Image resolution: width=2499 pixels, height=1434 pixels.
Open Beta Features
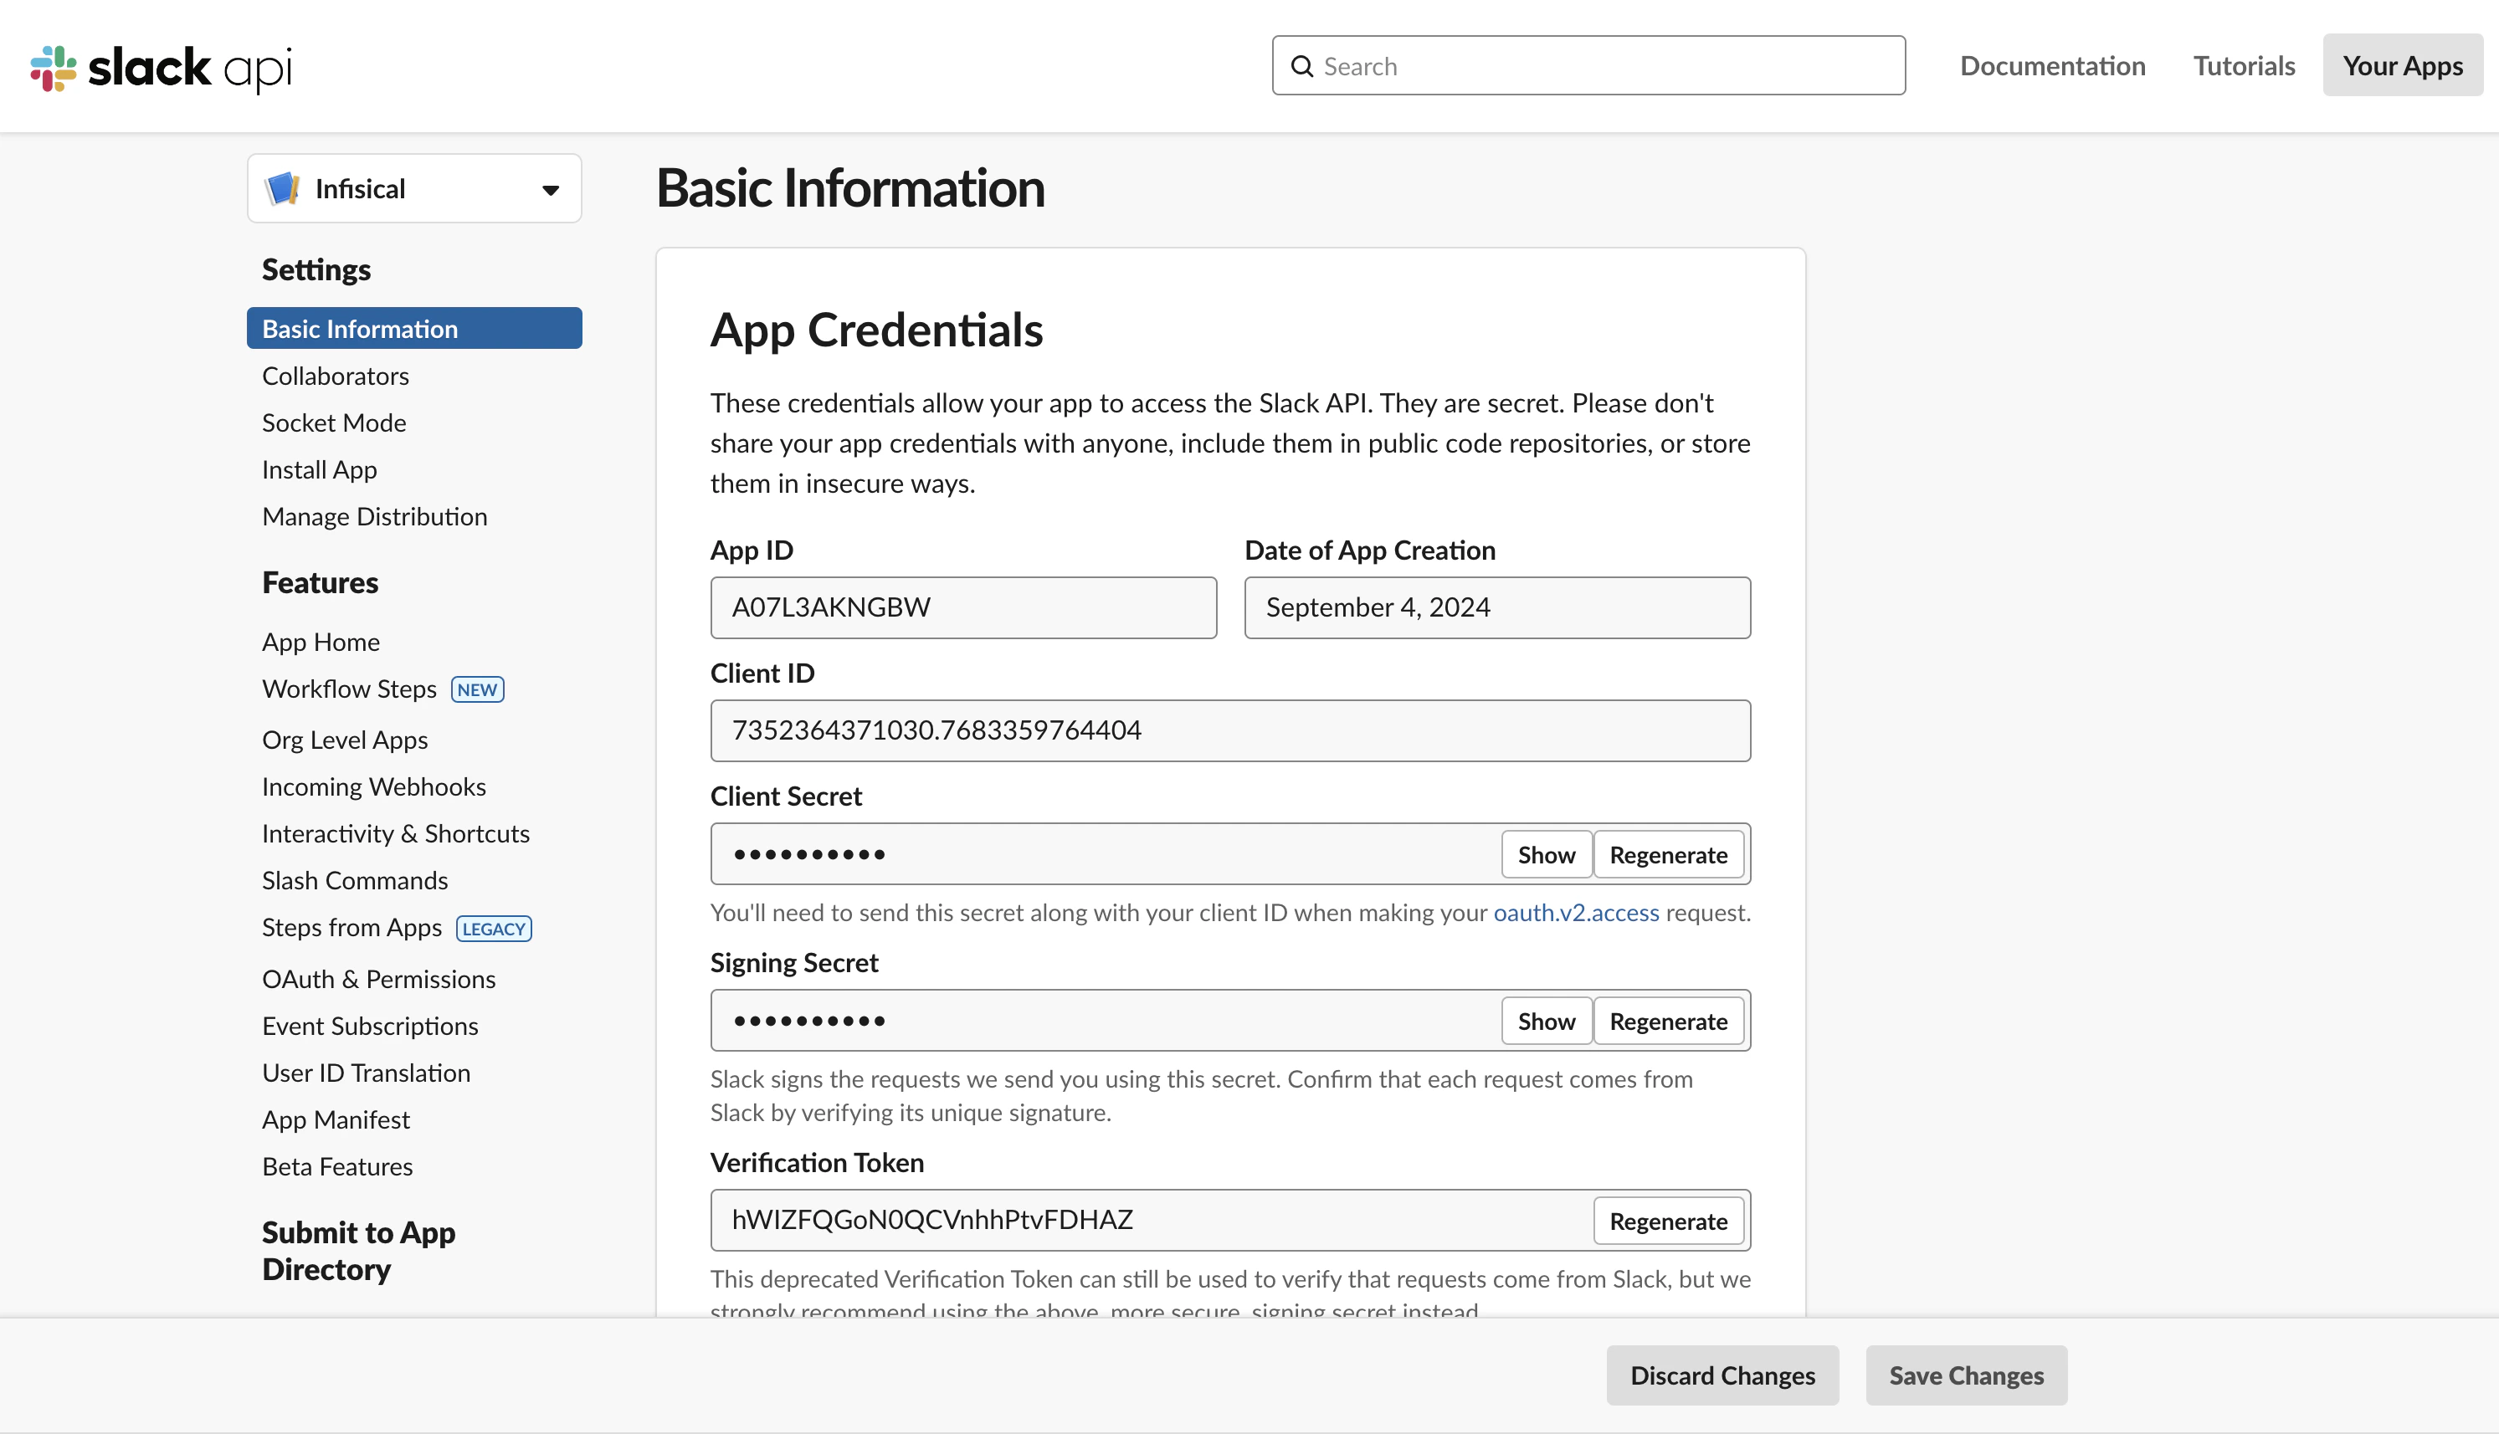[x=338, y=1167]
